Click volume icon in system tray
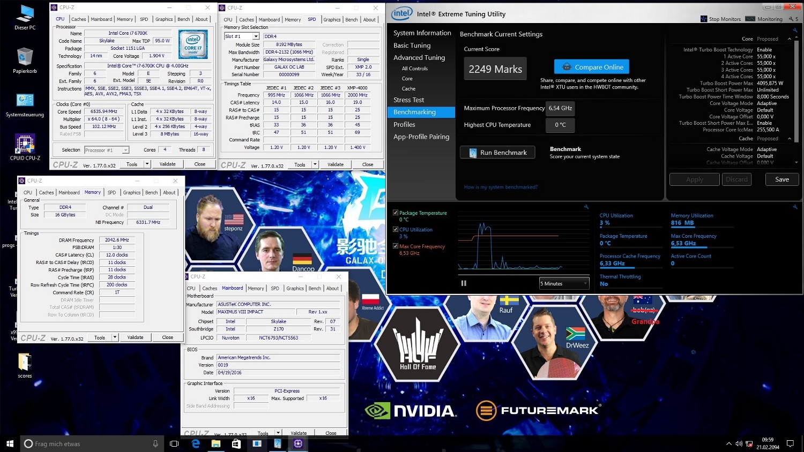804x452 pixels. coord(739,443)
